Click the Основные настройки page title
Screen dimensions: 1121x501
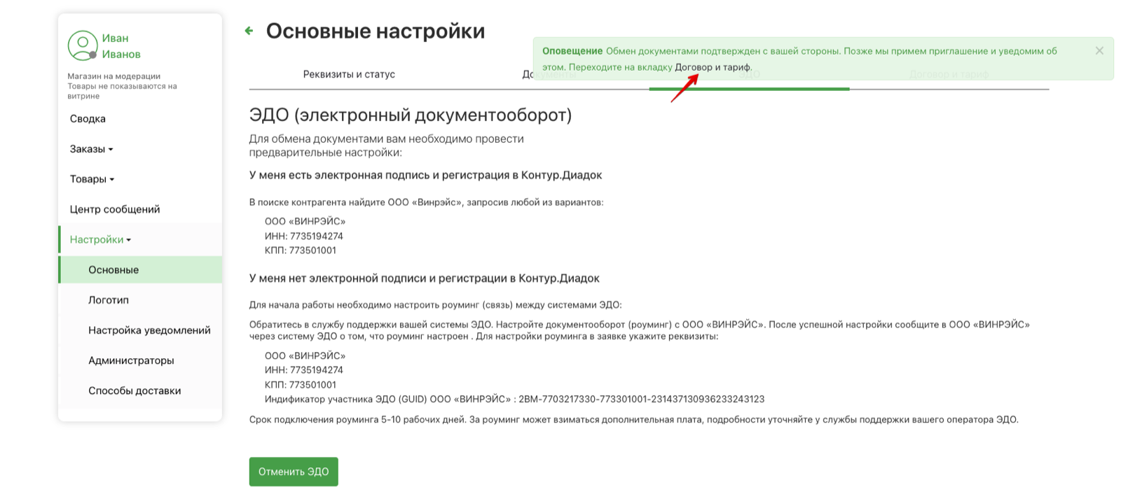pos(376,31)
